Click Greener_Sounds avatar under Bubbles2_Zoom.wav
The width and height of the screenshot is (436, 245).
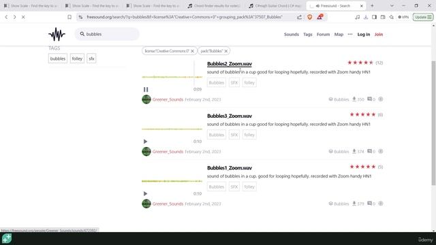pos(146,99)
